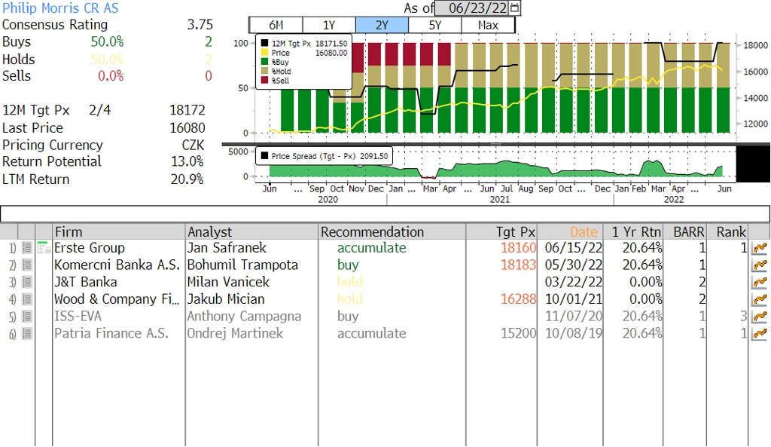Select the Patria Finance A.S. firm cell
This screenshot has height=447, width=771.
(x=111, y=334)
